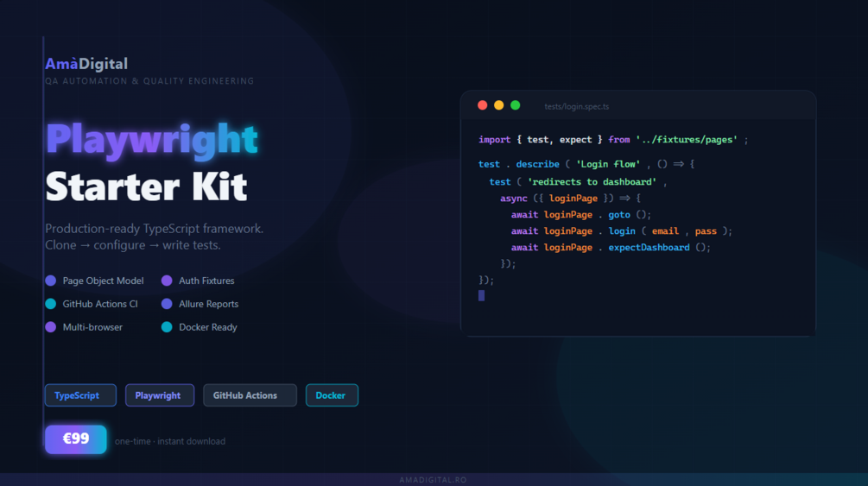The width and height of the screenshot is (868, 486).
Task: Click 'QA AUTOMATION & QUALITY ENGINEERING' tagline
Action: (149, 81)
